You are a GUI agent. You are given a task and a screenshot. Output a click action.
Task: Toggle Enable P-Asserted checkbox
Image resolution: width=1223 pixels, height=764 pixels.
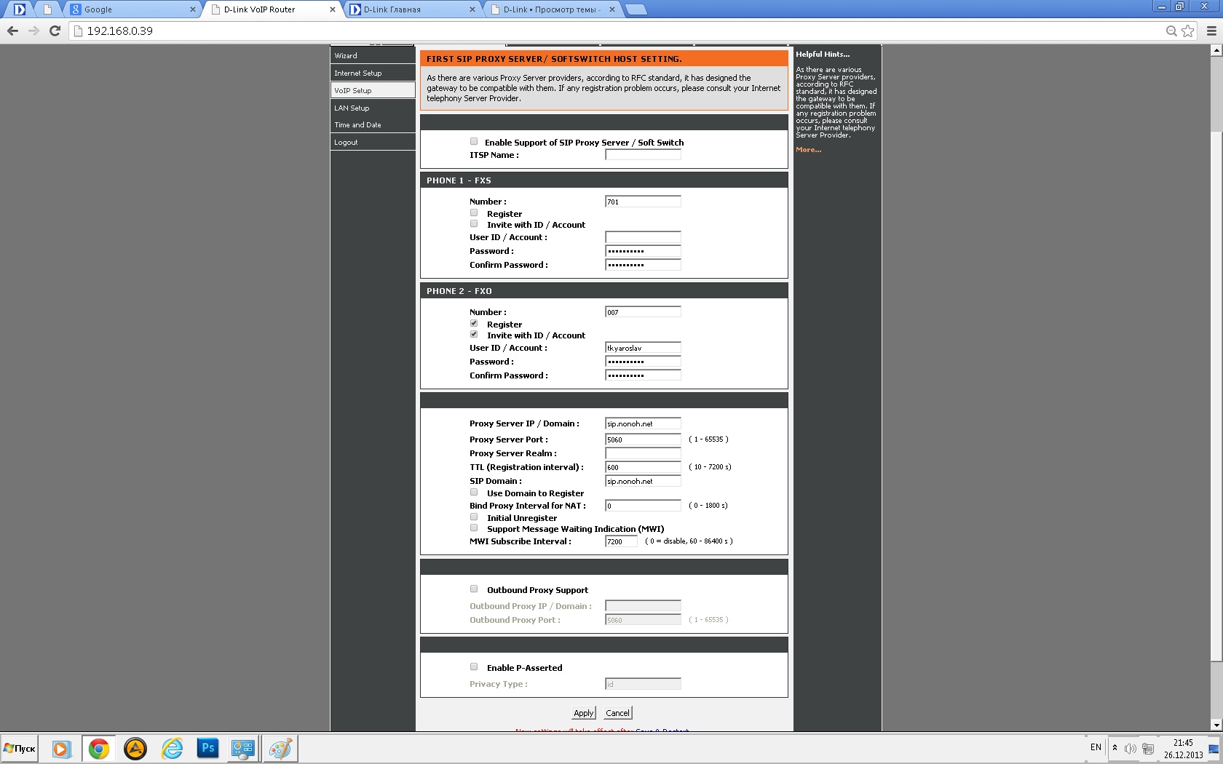point(474,667)
